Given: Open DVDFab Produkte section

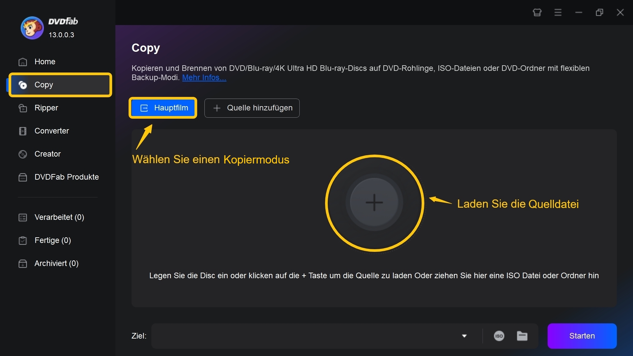Looking at the screenshot, I should click(x=66, y=176).
